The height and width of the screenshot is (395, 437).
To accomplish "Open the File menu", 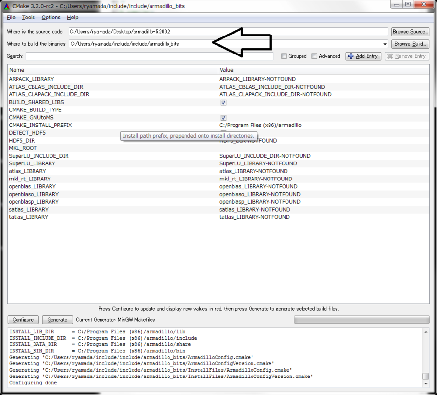I will pyautogui.click(x=11, y=18).
